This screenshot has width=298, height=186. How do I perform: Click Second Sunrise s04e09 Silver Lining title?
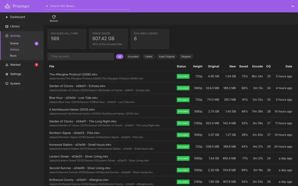[80, 168]
